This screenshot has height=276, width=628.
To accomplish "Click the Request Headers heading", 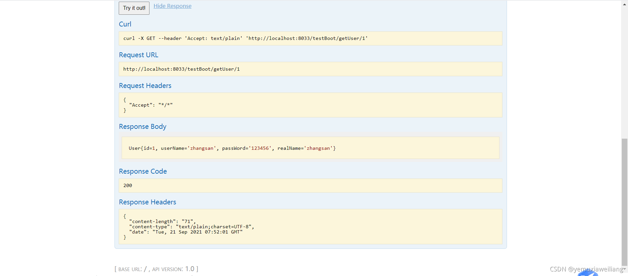I will tap(145, 86).
